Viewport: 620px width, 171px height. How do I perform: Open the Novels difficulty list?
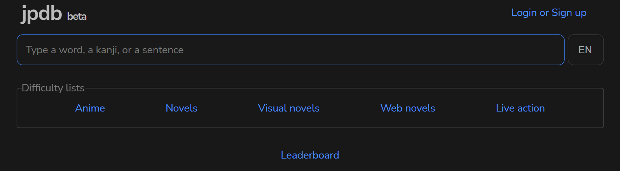(182, 108)
